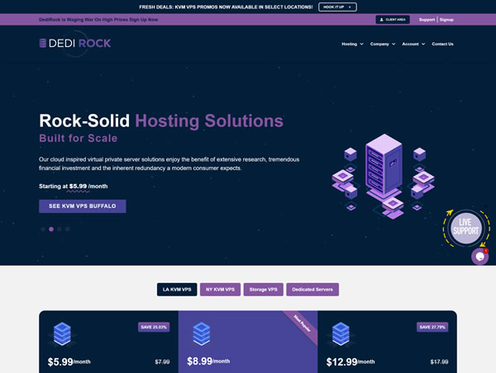Open the Contact Us page
This screenshot has height=373, width=496.
442,44
